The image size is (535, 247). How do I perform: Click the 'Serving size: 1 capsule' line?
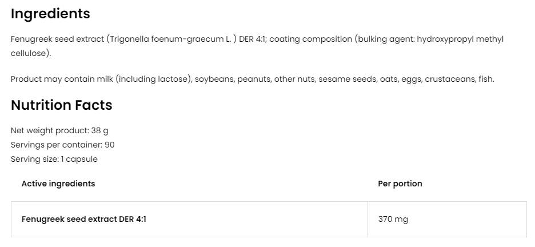click(54, 159)
